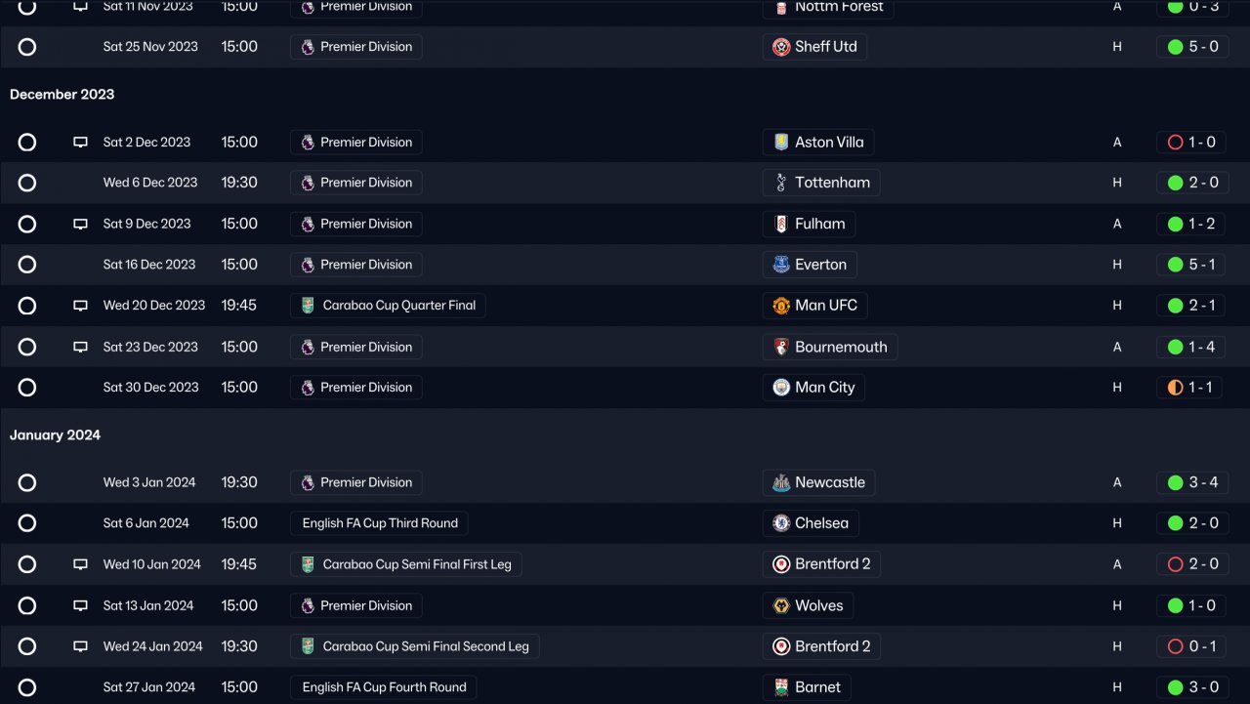1250x704 pixels.
Task: Click Carabao Cup icon on Quarter Final row
Action: point(308,306)
